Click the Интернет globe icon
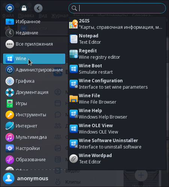169x187 pixels. pos(10,126)
